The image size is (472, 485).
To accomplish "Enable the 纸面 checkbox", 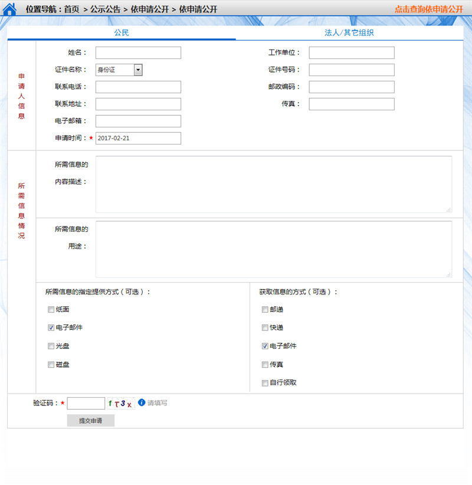I will 51,310.
